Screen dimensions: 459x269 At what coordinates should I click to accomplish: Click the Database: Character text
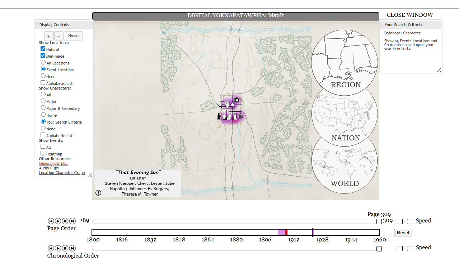(402, 33)
